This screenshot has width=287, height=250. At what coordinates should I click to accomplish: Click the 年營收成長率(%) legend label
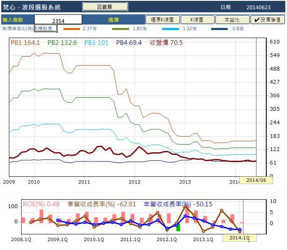coord(167,204)
